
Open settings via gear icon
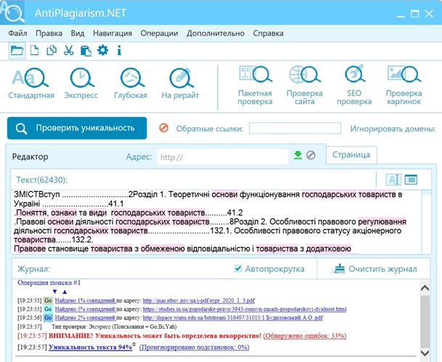click(102, 51)
